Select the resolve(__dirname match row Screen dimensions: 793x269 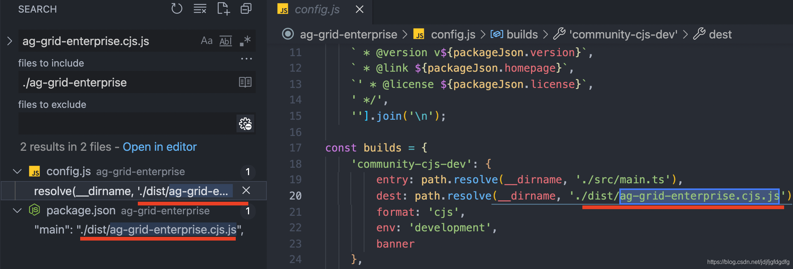click(133, 191)
